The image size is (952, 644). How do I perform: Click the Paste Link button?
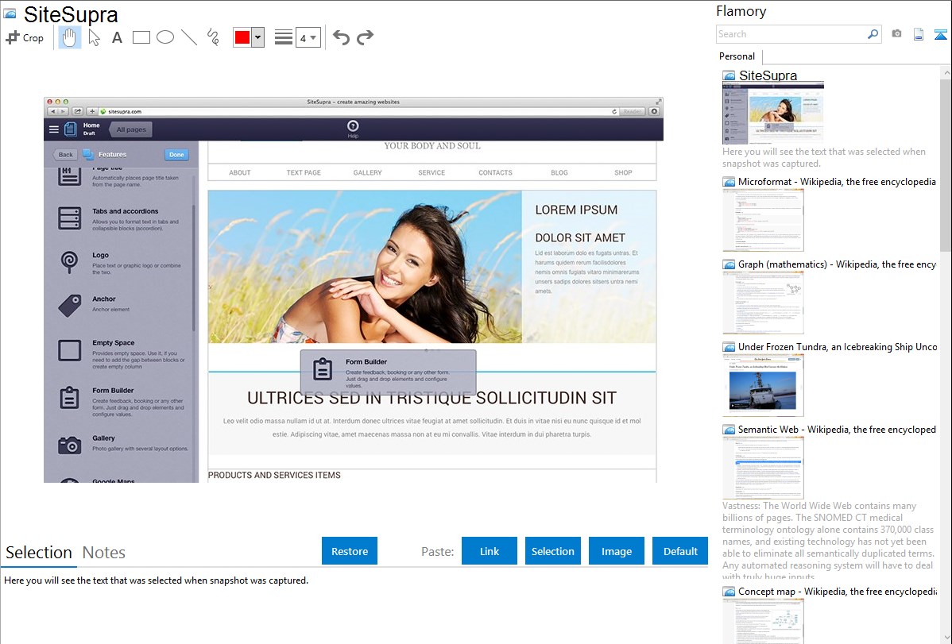coord(490,551)
